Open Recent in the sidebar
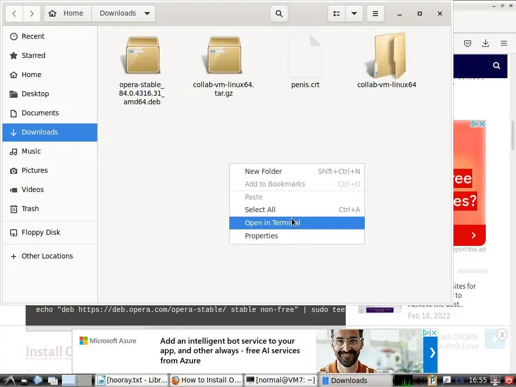Screen dimensions: 516x387 [x=50, y=36]
